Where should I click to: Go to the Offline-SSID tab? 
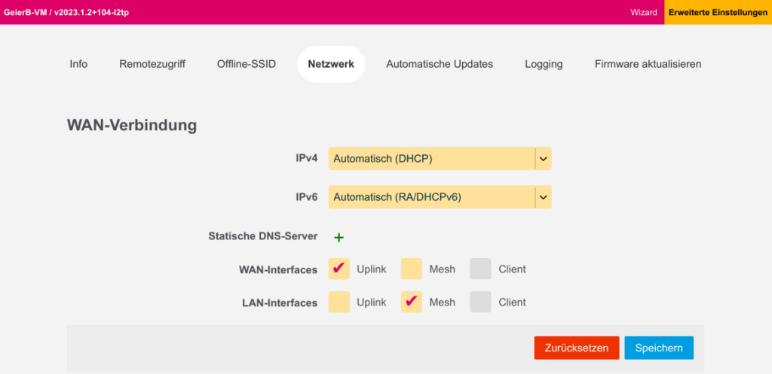click(247, 64)
